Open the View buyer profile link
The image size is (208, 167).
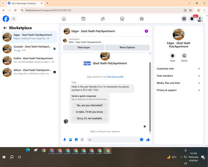(x=115, y=77)
